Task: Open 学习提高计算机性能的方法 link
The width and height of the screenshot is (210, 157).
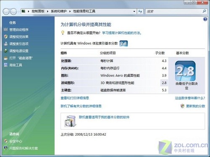Action: pyautogui.click(x=122, y=33)
